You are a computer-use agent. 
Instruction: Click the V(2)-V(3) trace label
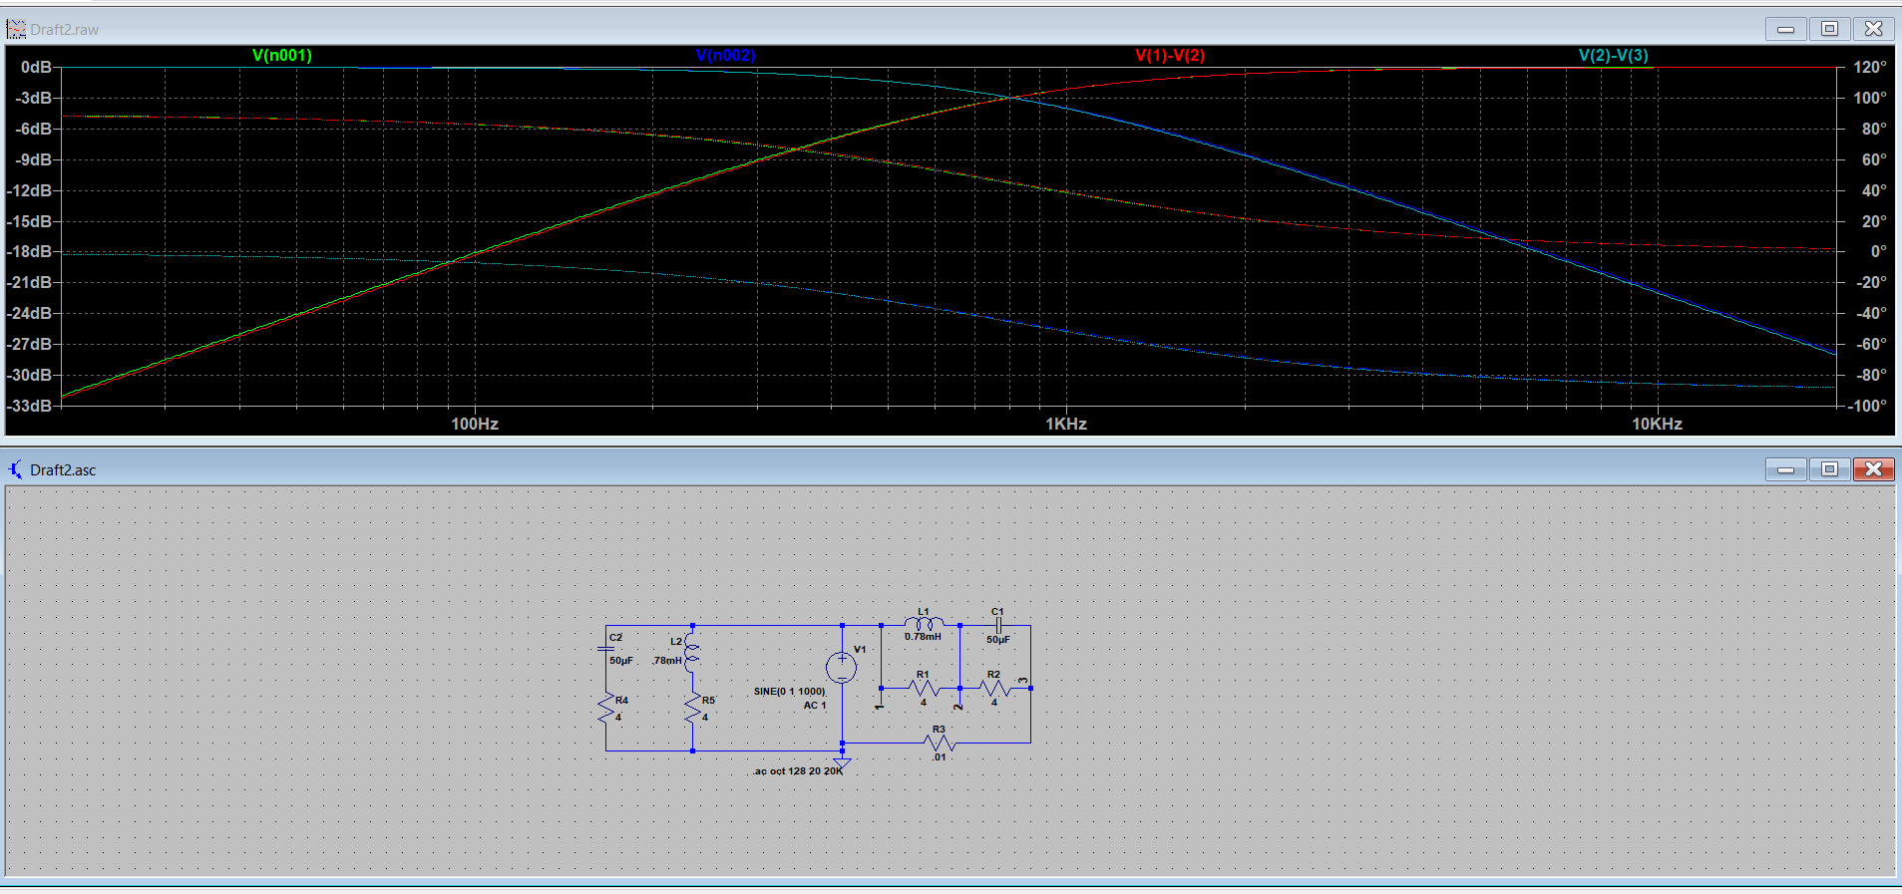tap(1613, 56)
